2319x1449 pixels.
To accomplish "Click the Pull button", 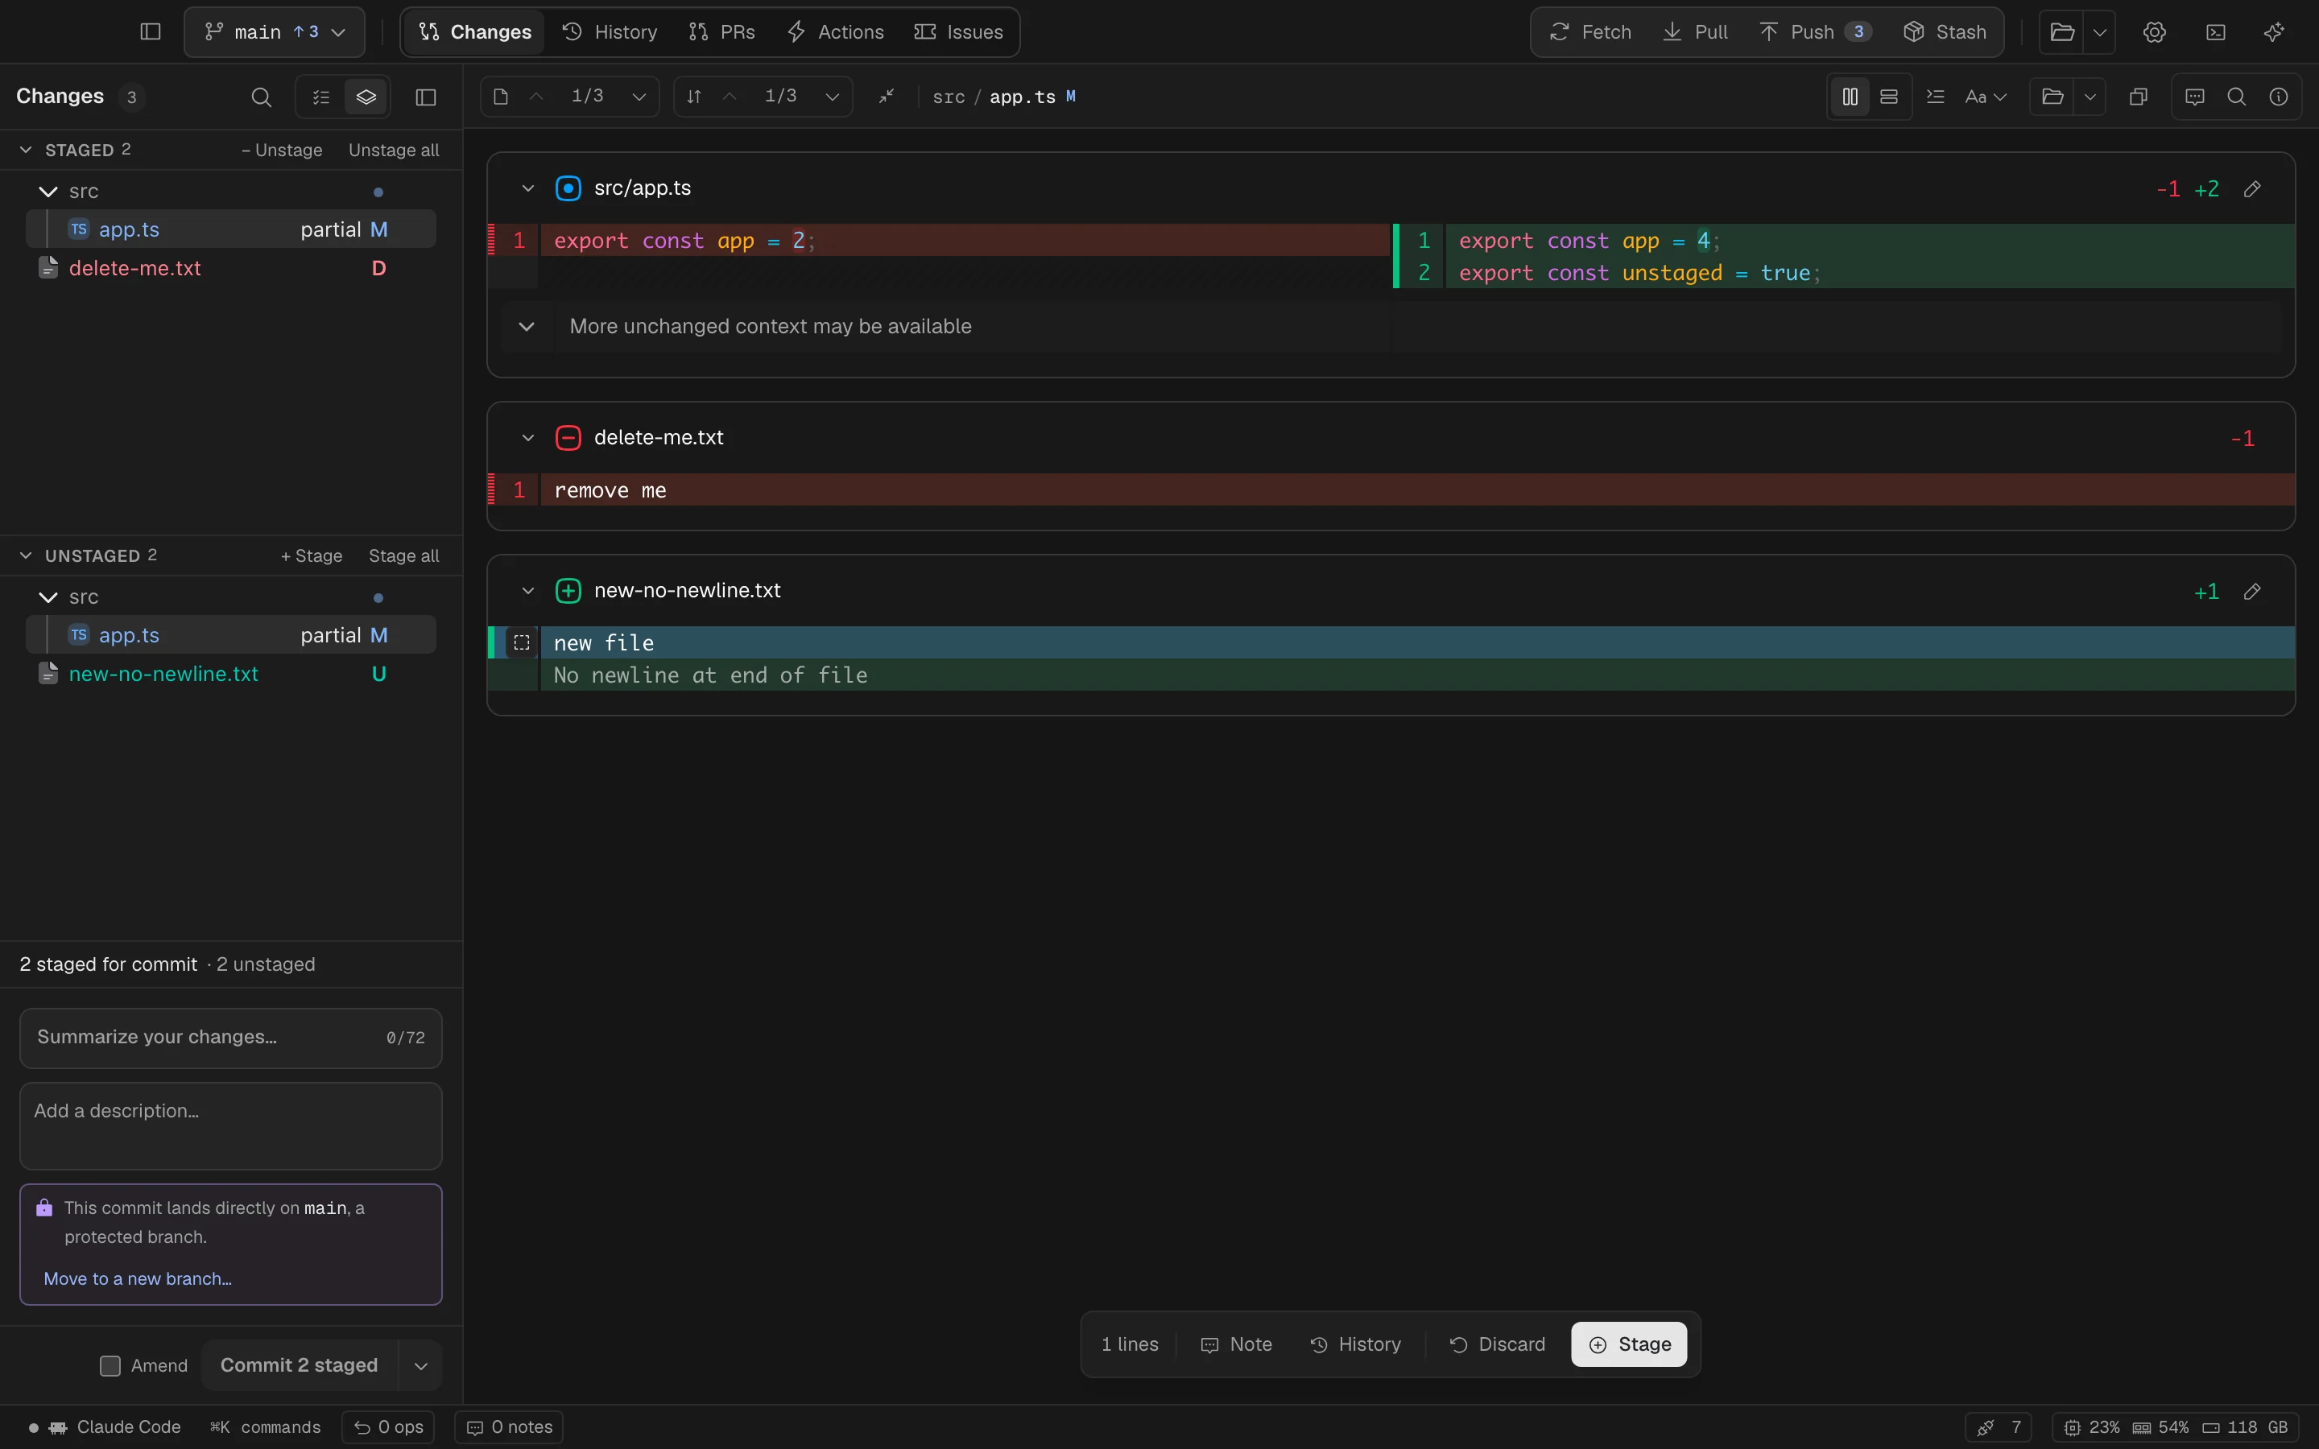I will [x=1695, y=31].
